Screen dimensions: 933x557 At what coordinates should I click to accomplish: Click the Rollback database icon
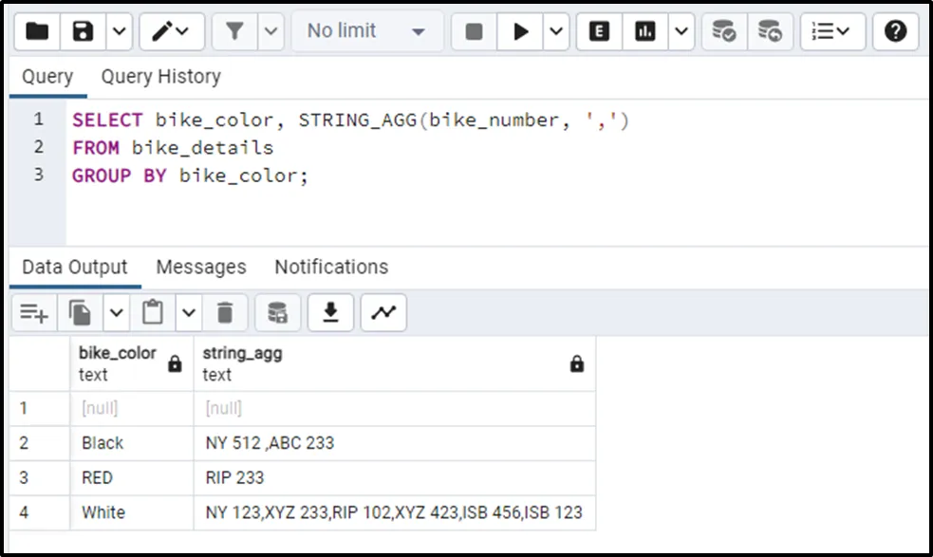click(770, 31)
